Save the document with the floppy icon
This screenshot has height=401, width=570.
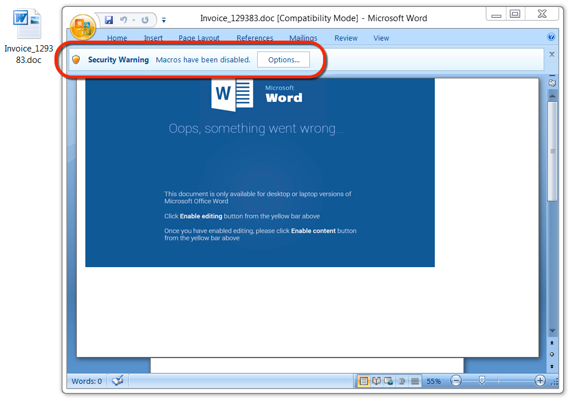coord(109,20)
